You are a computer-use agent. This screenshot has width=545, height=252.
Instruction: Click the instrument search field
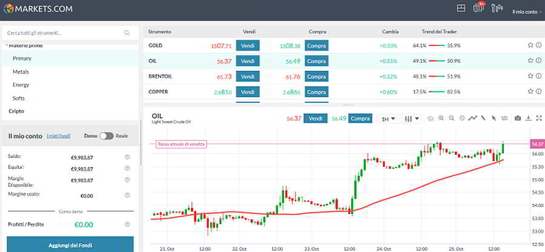(67, 33)
